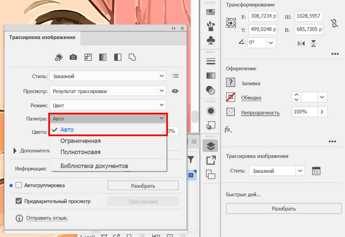Click the High Color camera preset icon

73,57
